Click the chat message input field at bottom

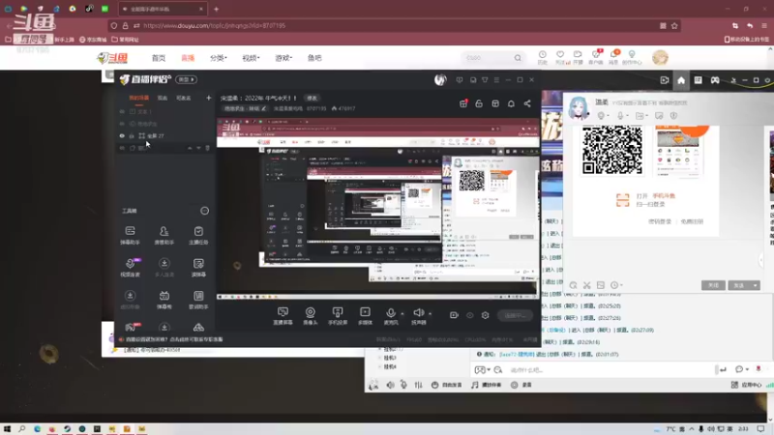click(x=611, y=370)
